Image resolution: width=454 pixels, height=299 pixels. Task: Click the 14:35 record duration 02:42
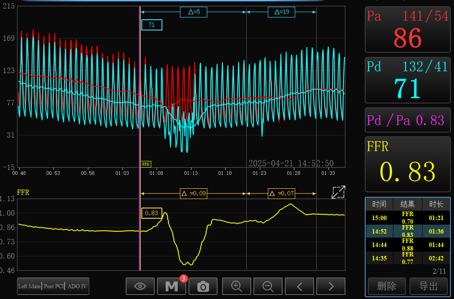pos(436,258)
